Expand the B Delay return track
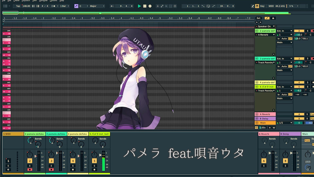The width and height of the screenshot is (314, 177). (x=257, y=119)
